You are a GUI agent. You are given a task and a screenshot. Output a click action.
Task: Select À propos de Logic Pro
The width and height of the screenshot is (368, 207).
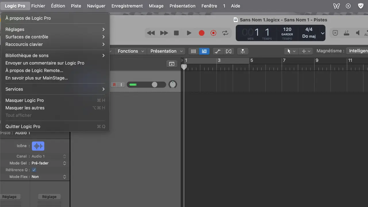click(55, 18)
